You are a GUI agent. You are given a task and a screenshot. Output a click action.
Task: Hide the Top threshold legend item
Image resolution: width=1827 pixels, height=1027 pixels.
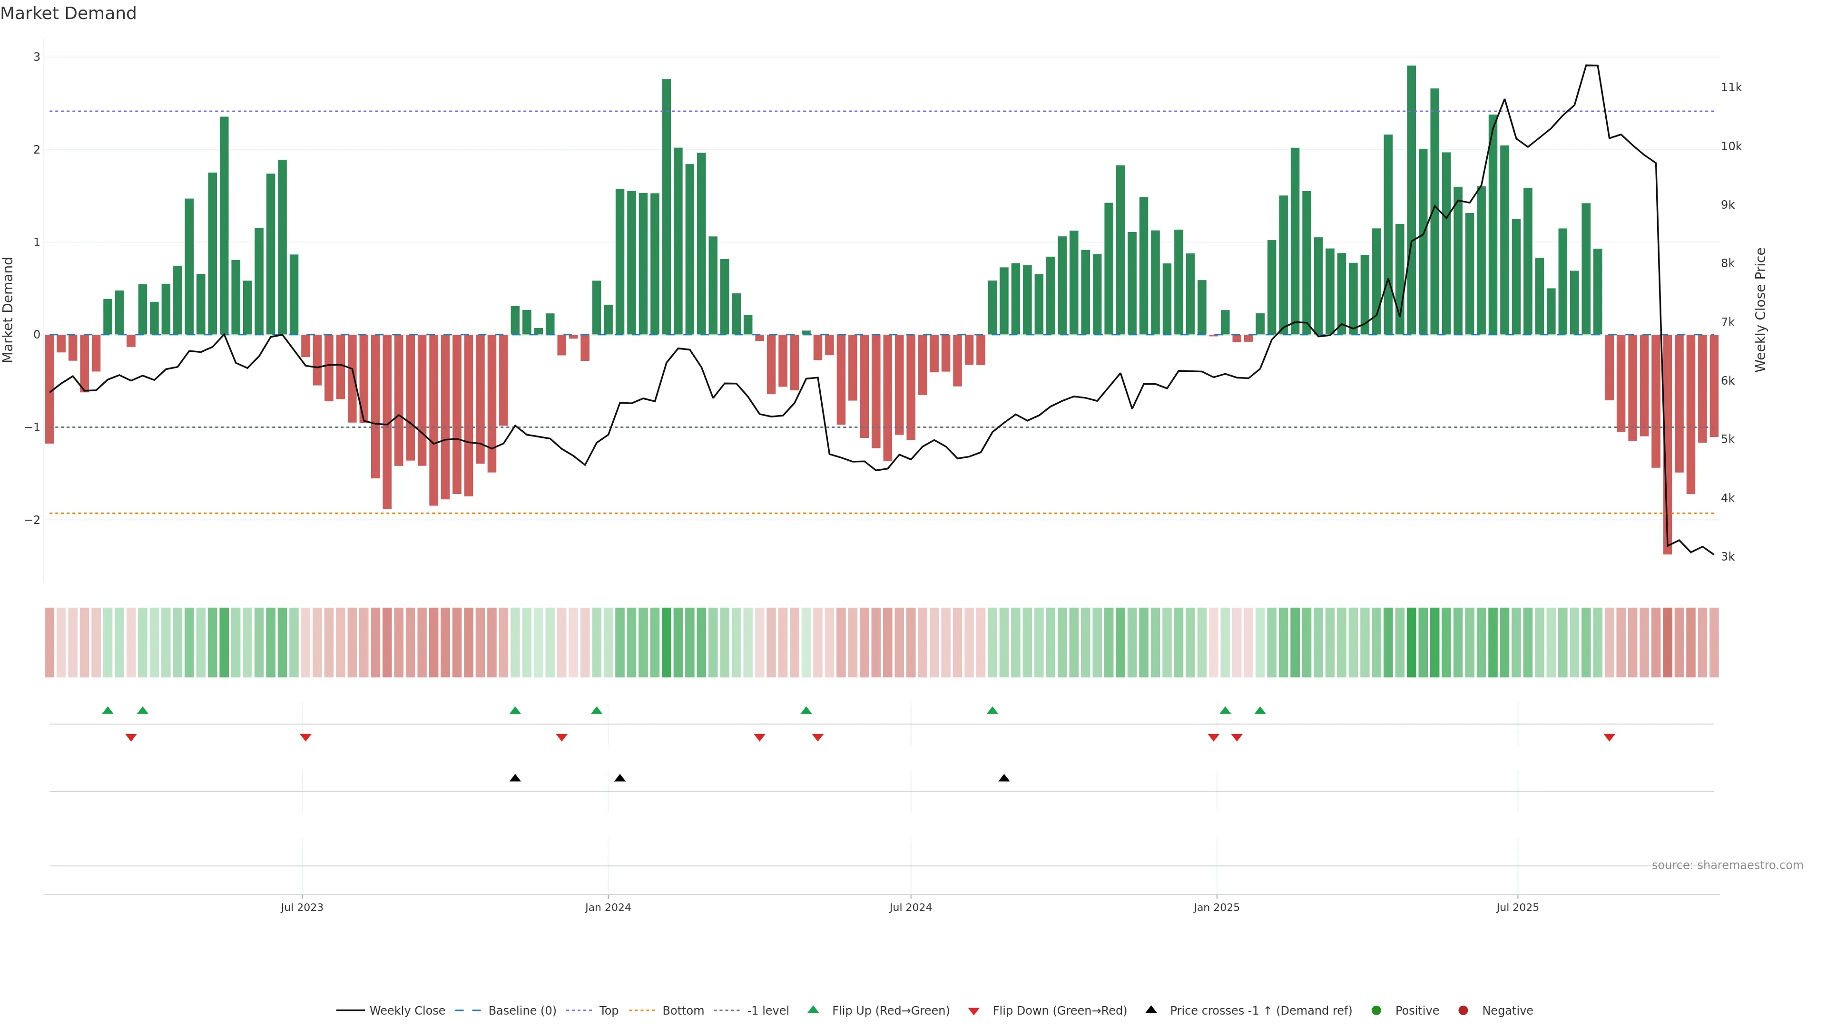point(608,1011)
